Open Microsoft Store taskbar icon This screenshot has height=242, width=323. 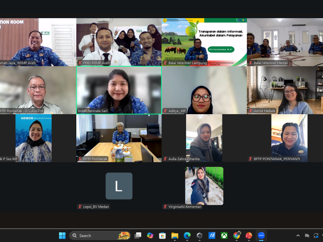(x=162, y=236)
